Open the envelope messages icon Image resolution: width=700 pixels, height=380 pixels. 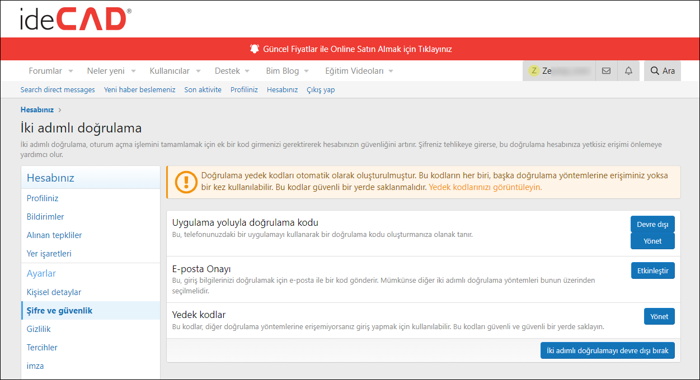pos(606,71)
